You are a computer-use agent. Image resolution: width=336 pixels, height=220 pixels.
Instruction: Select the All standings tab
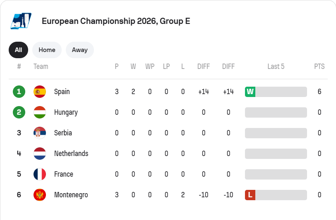click(18, 50)
